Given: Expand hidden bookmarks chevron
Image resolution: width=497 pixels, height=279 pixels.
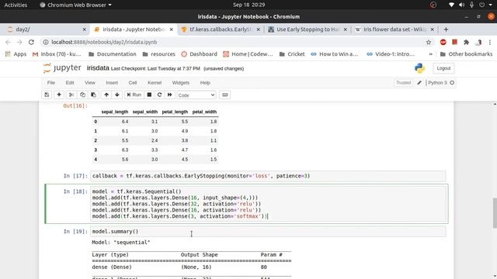Looking at the screenshot, I should (x=431, y=54).
